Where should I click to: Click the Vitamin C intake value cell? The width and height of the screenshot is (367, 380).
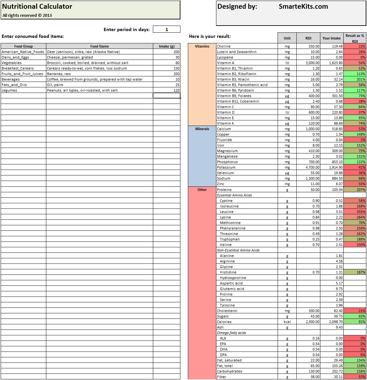331,106
